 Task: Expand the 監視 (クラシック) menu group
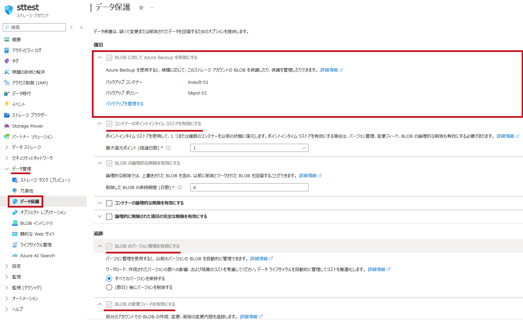click(x=7, y=288)
